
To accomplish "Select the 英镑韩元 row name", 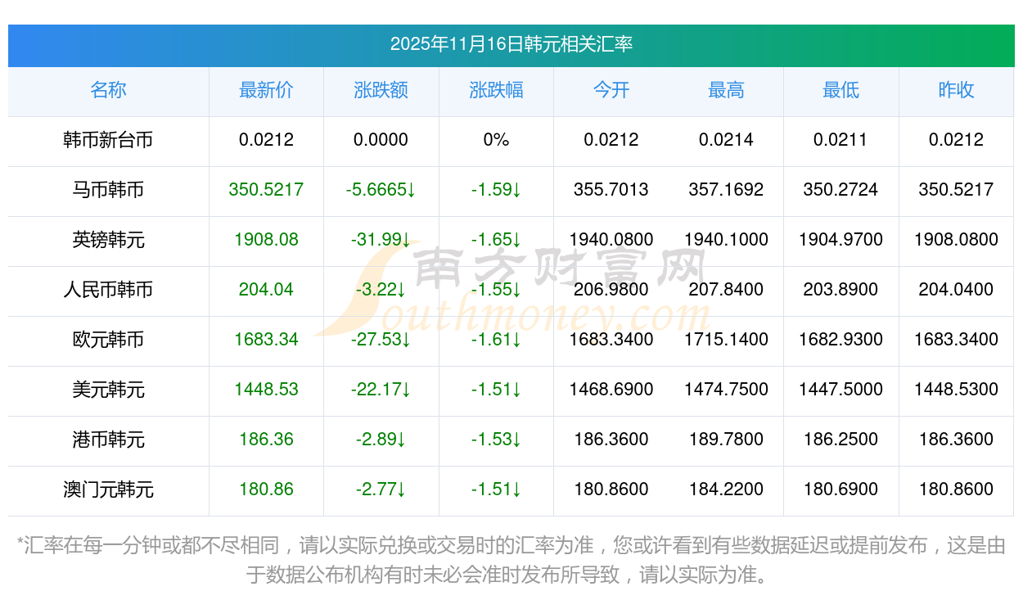I will point(108,240).
